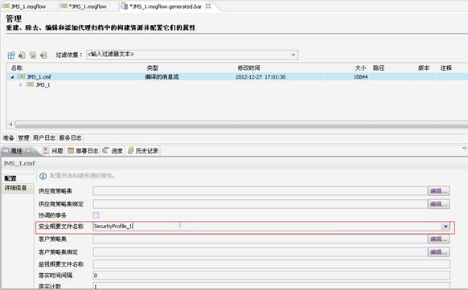Click the first toolbar icon beside 过滤依据
The width and height of the screenshot is (468, 290).
point(11,55)
